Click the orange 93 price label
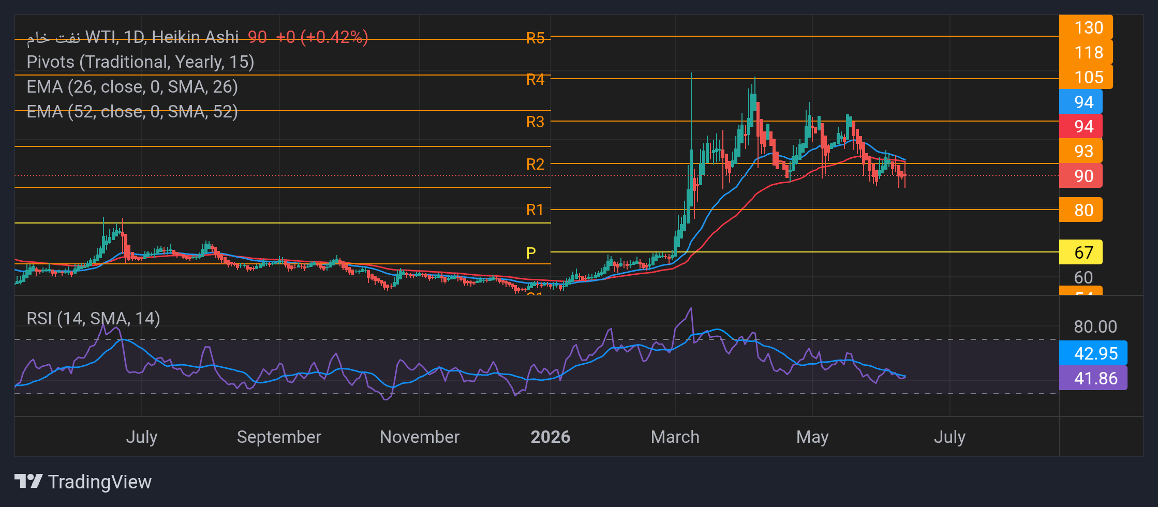The image size is (1158, 507). coord(1081,151)
